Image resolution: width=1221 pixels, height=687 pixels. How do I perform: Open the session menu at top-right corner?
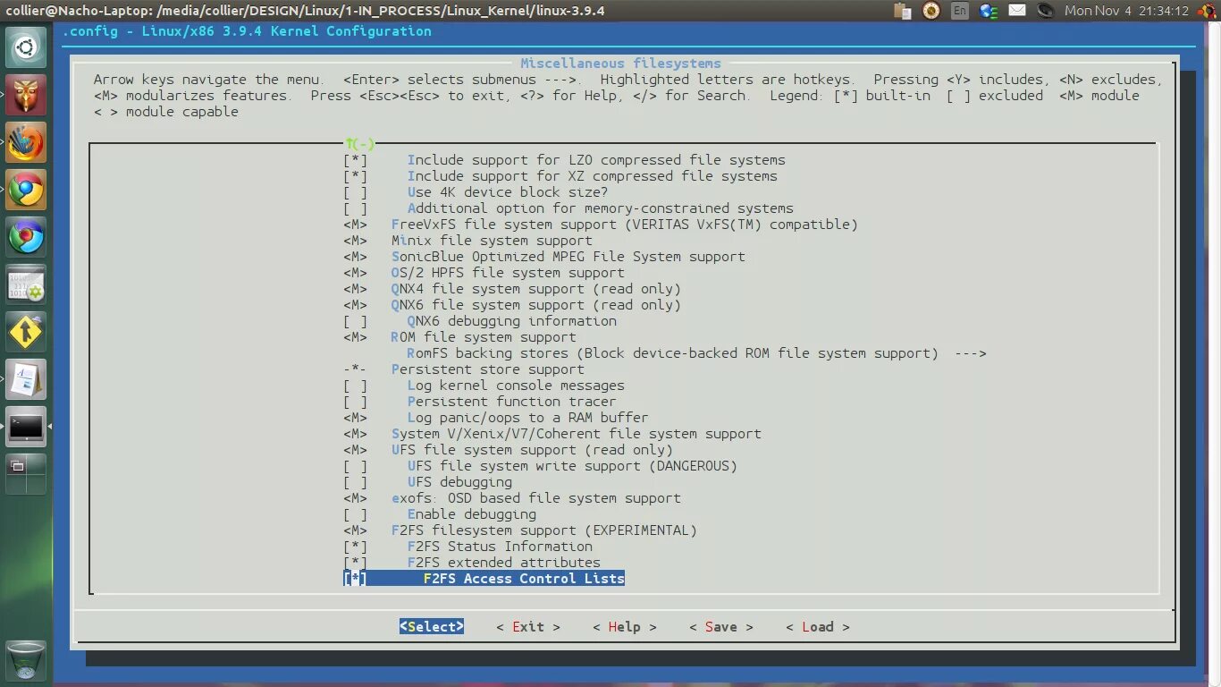1207,11
